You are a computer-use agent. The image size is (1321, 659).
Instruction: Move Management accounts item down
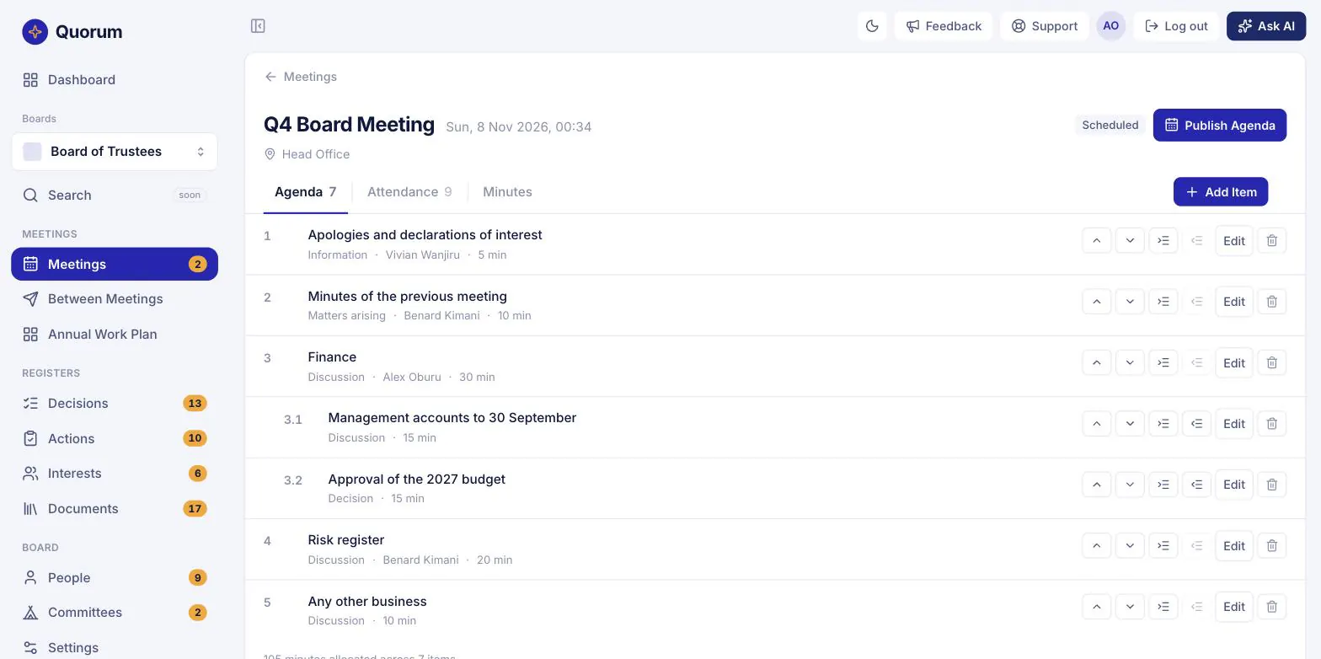coord(1130,424)
